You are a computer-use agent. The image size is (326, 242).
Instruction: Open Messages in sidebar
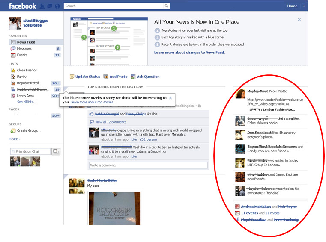pos(24,49)
